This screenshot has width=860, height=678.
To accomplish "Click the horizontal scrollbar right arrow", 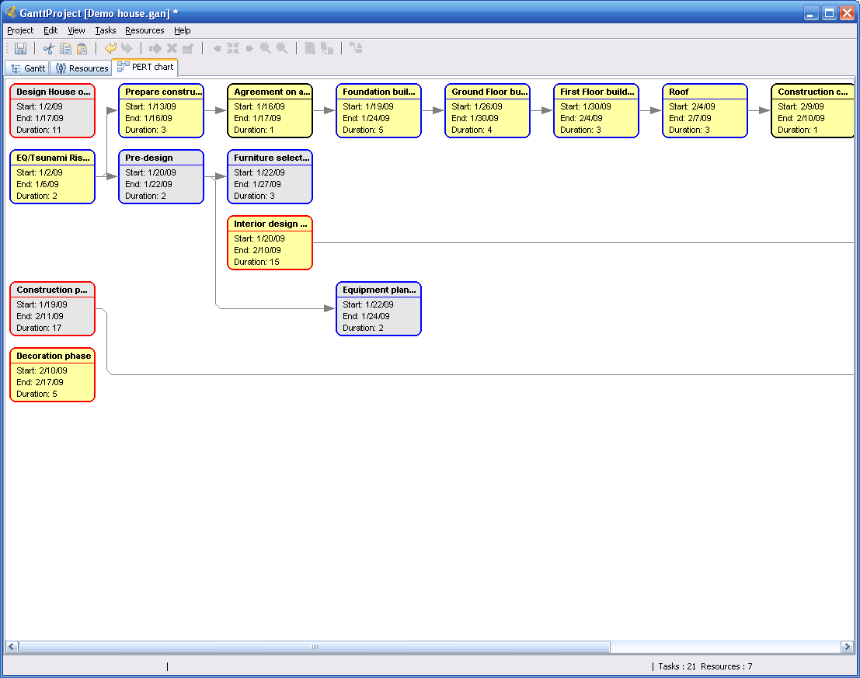I will pyautogui.click(x=847, y=647).
